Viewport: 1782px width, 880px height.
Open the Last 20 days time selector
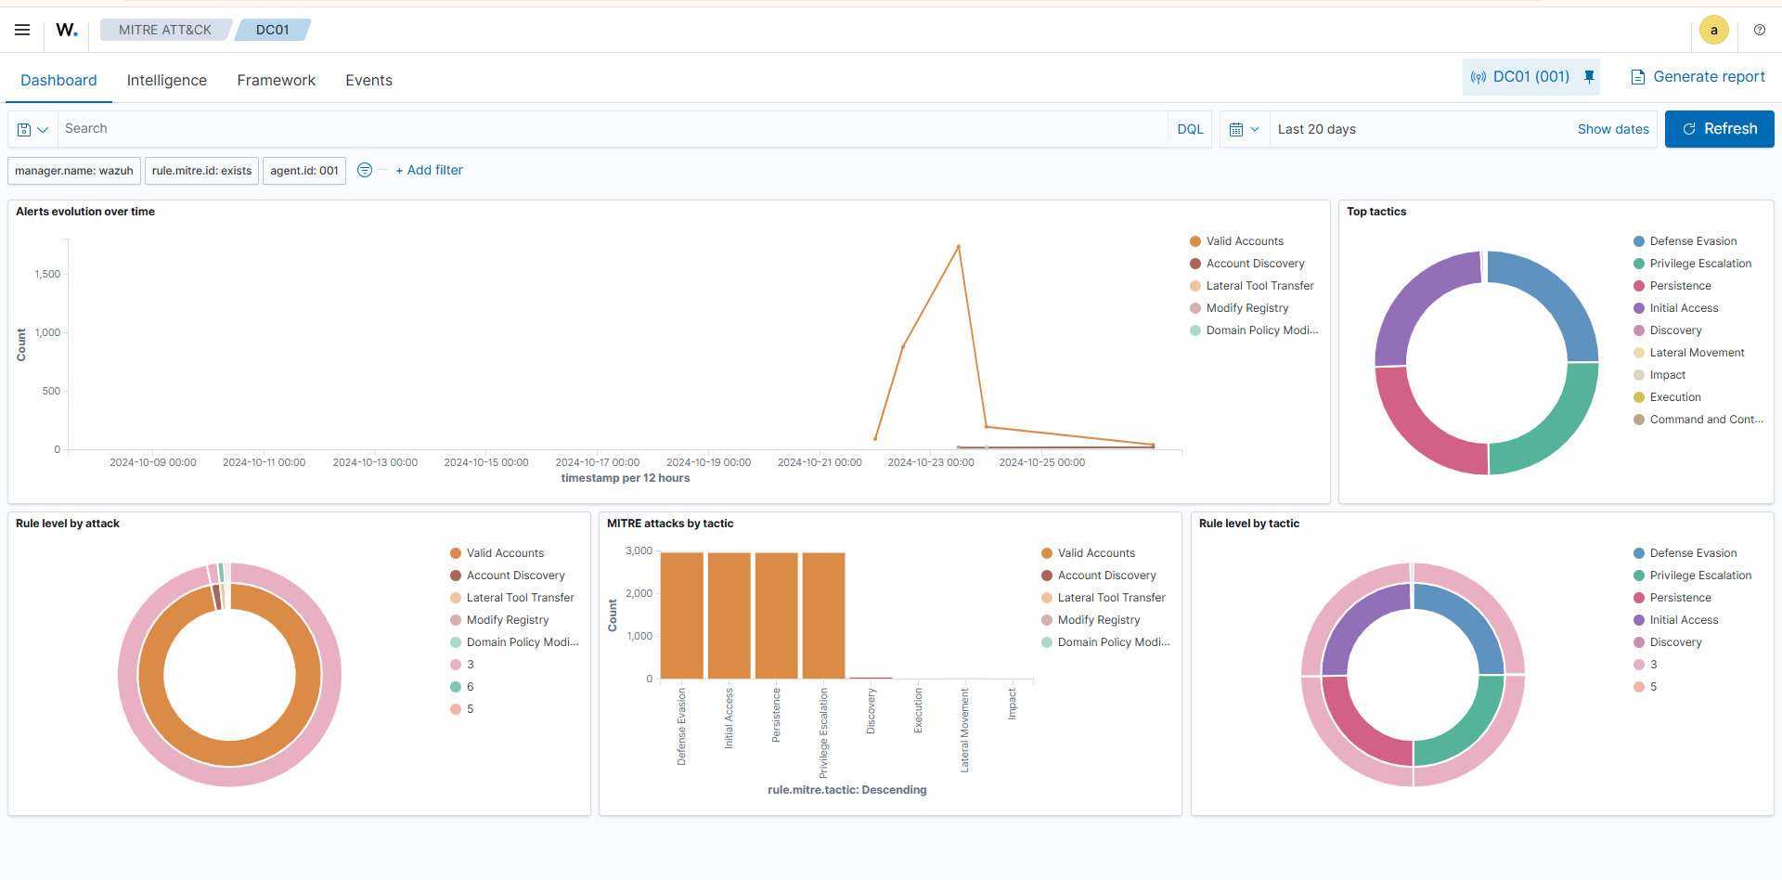[x=1316, y=128]
